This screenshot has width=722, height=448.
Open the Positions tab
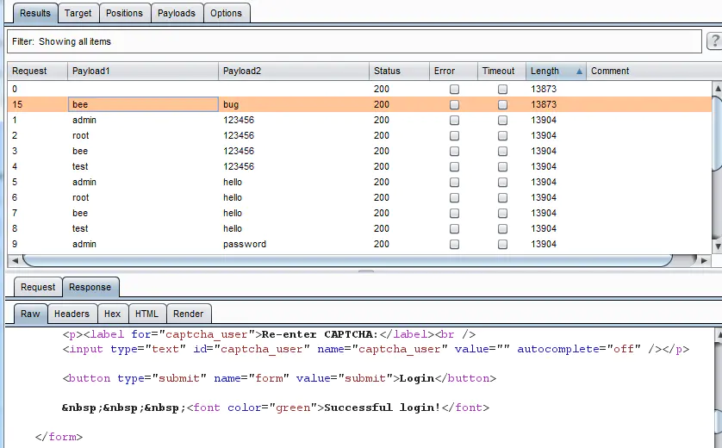[x=124, y=13]
